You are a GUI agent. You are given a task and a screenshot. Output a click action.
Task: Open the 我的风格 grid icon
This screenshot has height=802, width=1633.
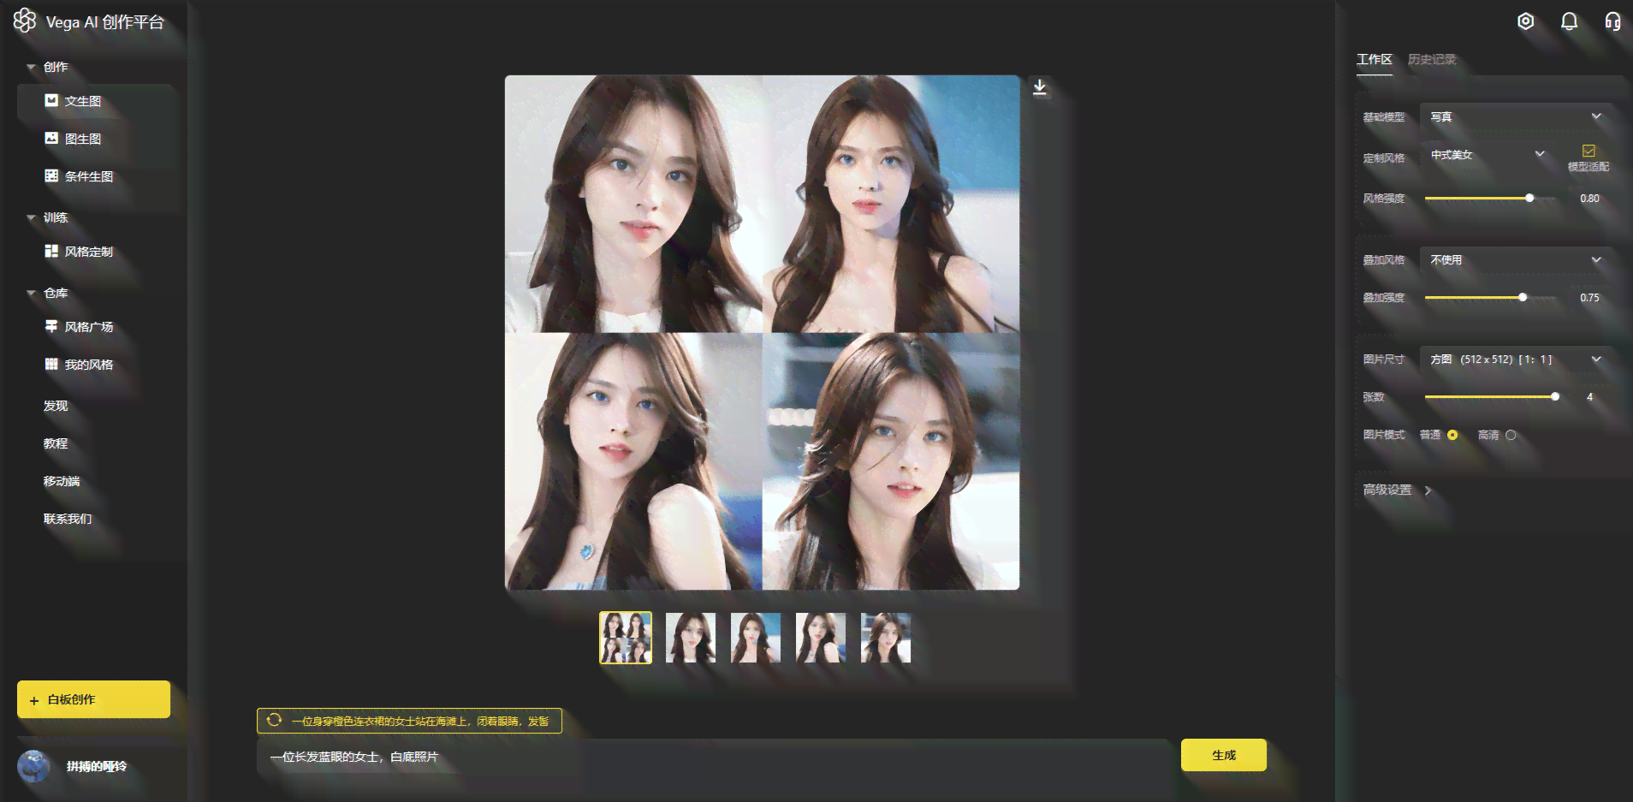[51, 364]
